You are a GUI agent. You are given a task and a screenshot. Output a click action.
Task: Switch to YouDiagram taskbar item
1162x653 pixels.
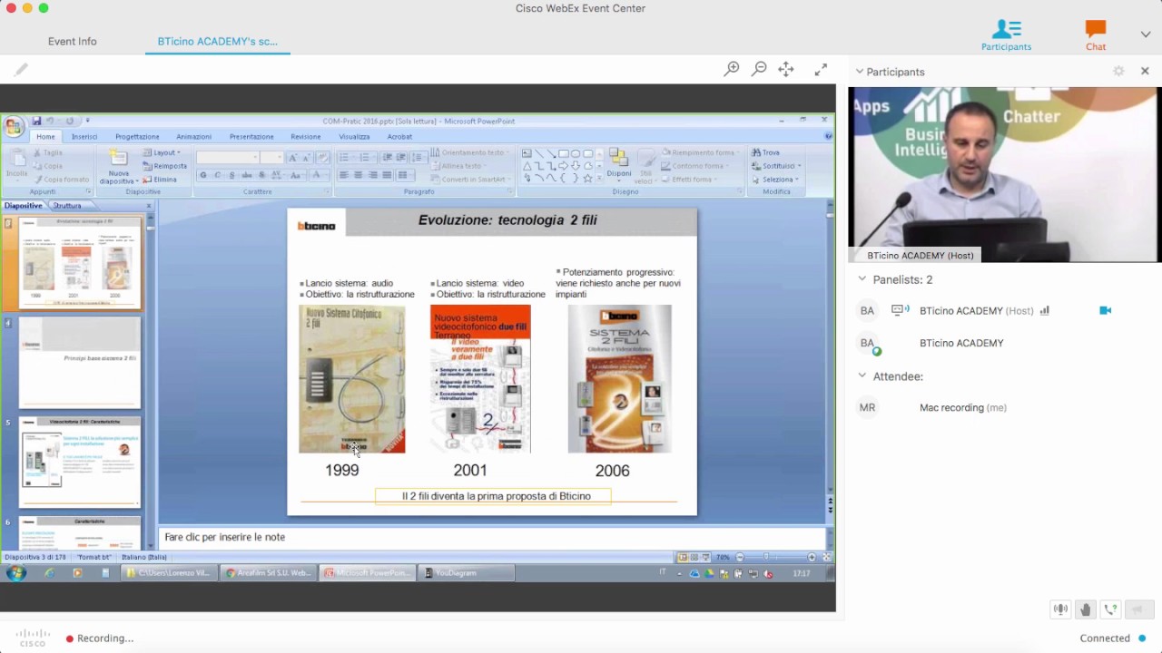[465, 573]
